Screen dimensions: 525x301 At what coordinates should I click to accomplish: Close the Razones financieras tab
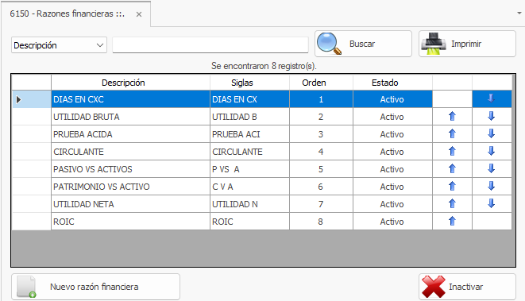point(139,14)
